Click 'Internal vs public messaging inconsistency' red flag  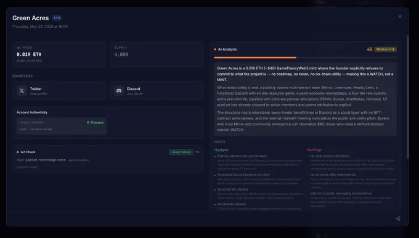[341, 194]
